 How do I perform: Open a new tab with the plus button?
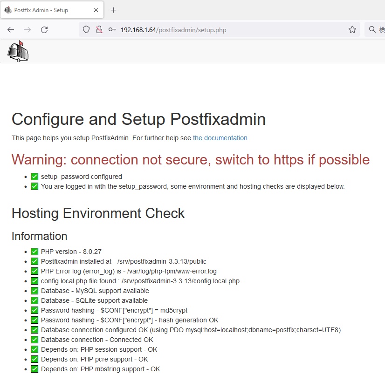tap(113, 10)
